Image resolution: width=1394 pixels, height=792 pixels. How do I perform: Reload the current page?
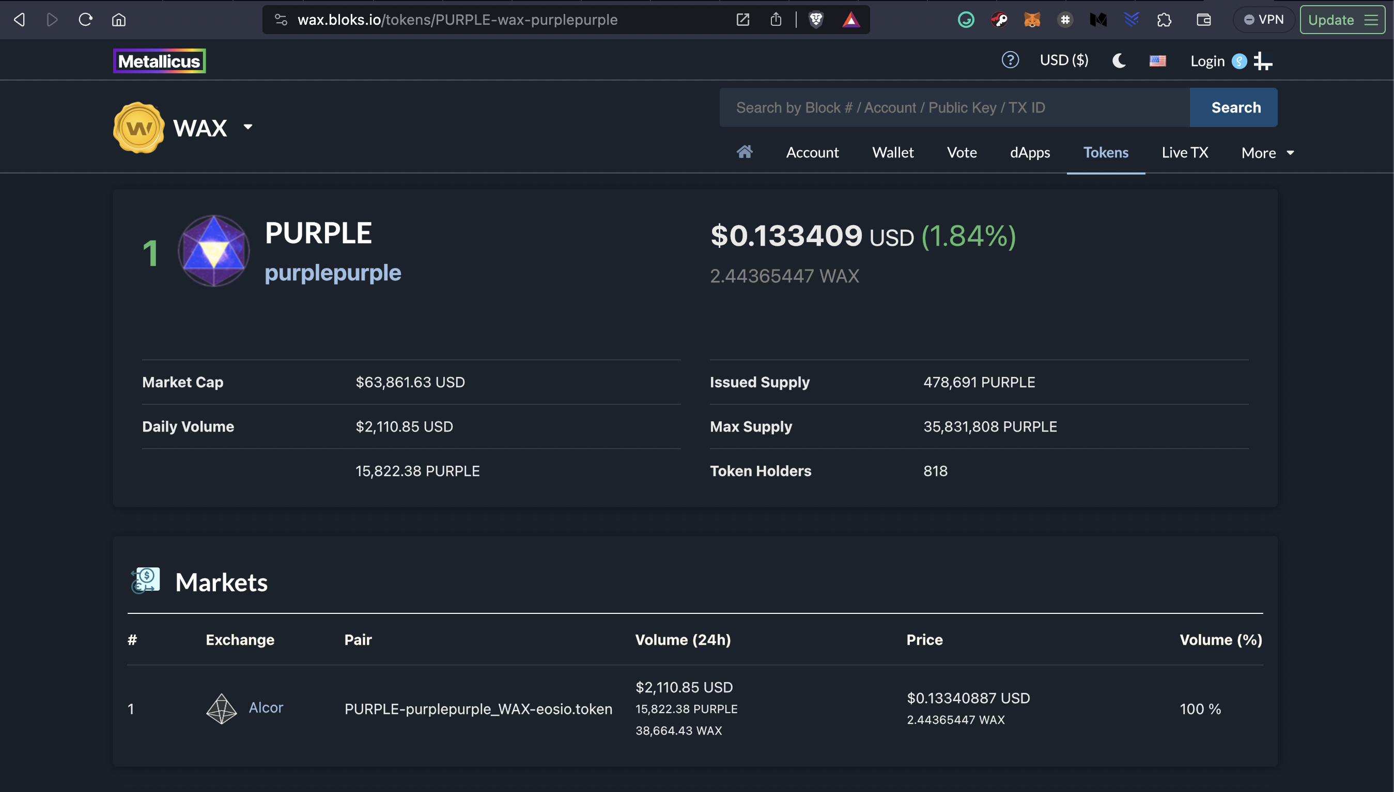click(x=85, y=20)
